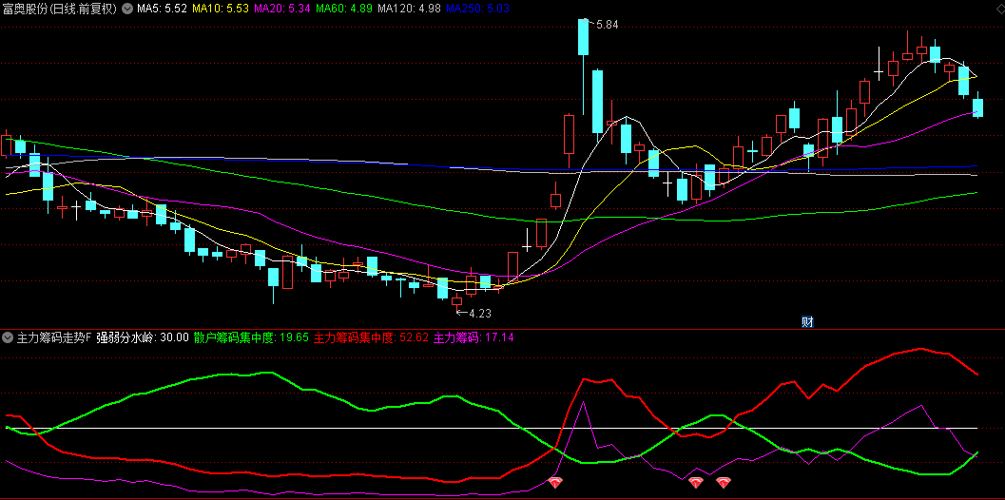Click the leftmost red diamond signal icon

[x=555, y=483]
